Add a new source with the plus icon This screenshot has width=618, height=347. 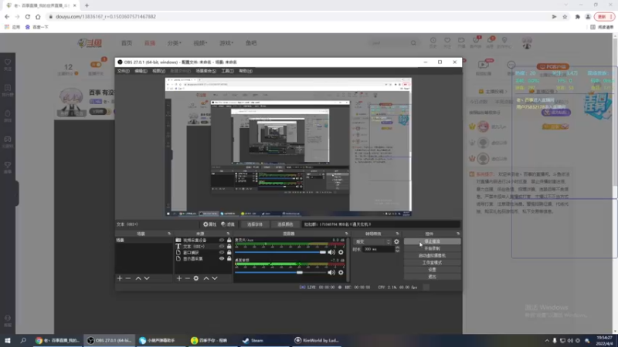tap(179, 278)
